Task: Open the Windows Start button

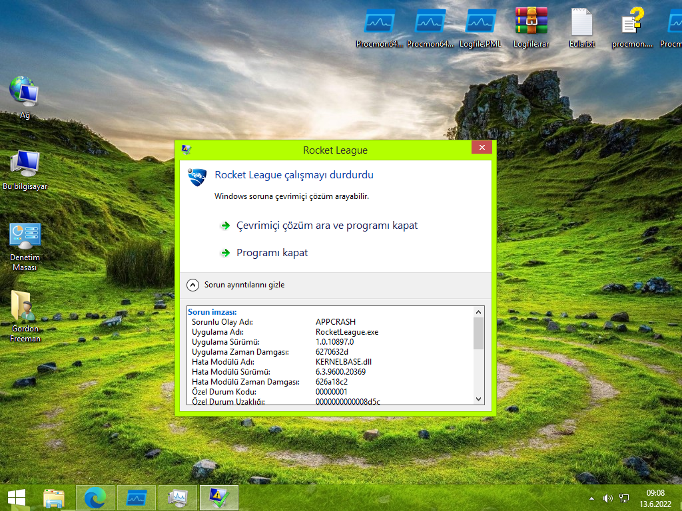Action: click(17, 498)
